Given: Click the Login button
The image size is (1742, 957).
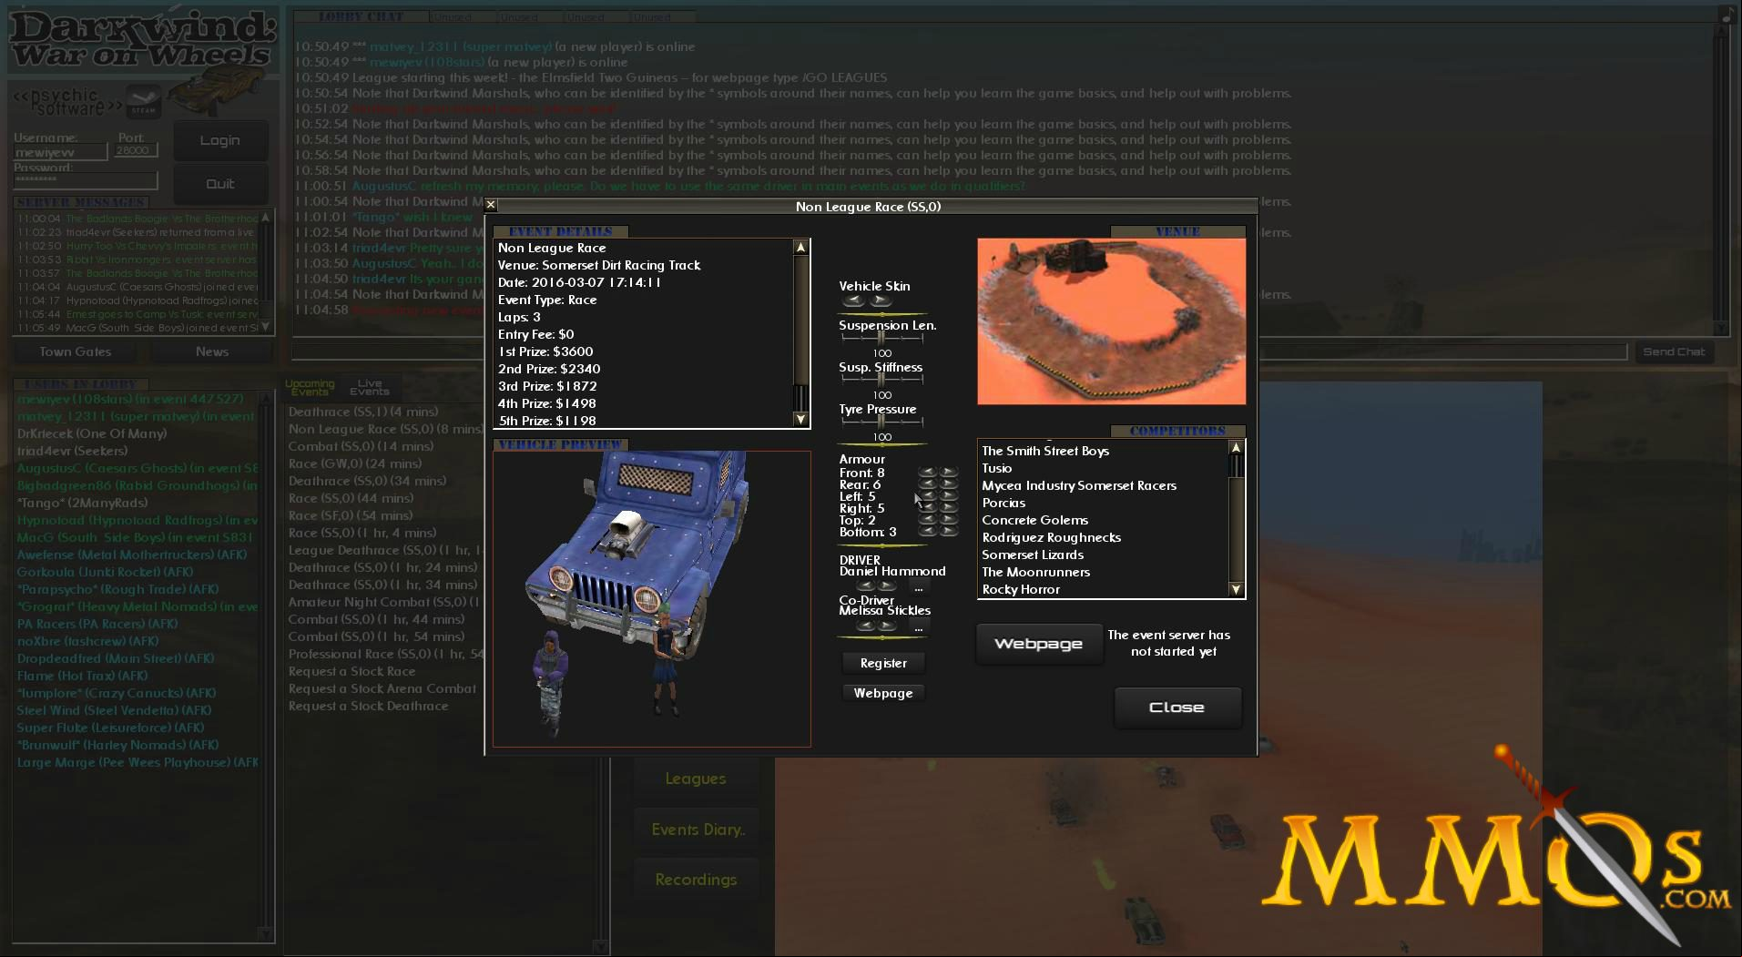Looking at the screenshot, I should tap(220, 140).
